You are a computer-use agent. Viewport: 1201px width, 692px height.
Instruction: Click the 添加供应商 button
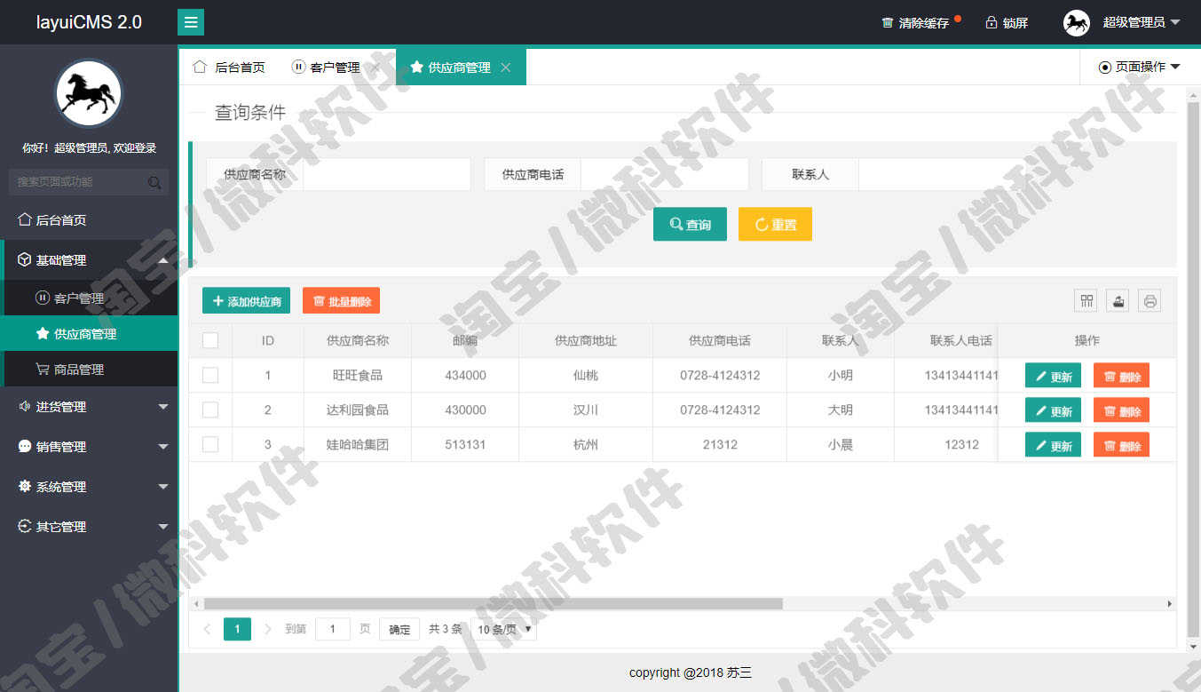tap(246, 300)
